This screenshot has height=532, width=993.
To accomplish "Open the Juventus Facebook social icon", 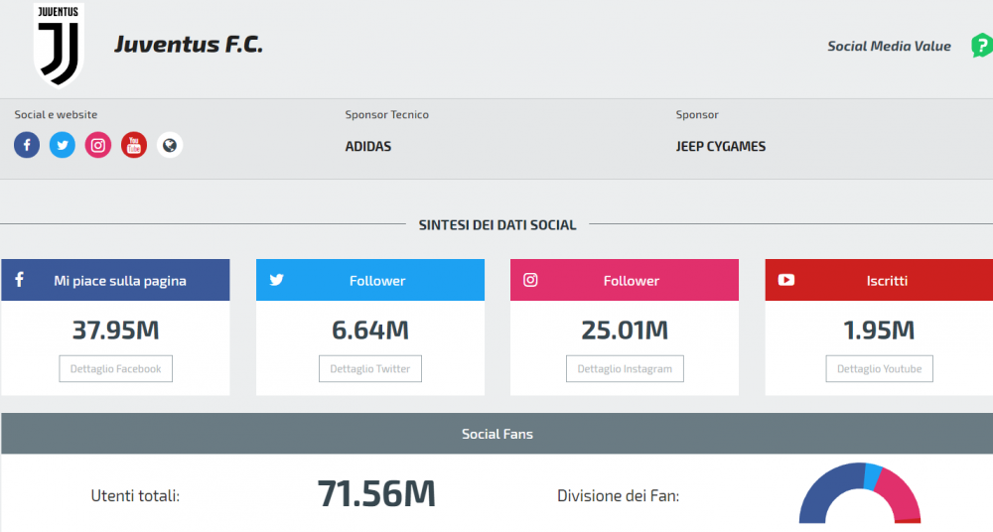I will point(27,146).
